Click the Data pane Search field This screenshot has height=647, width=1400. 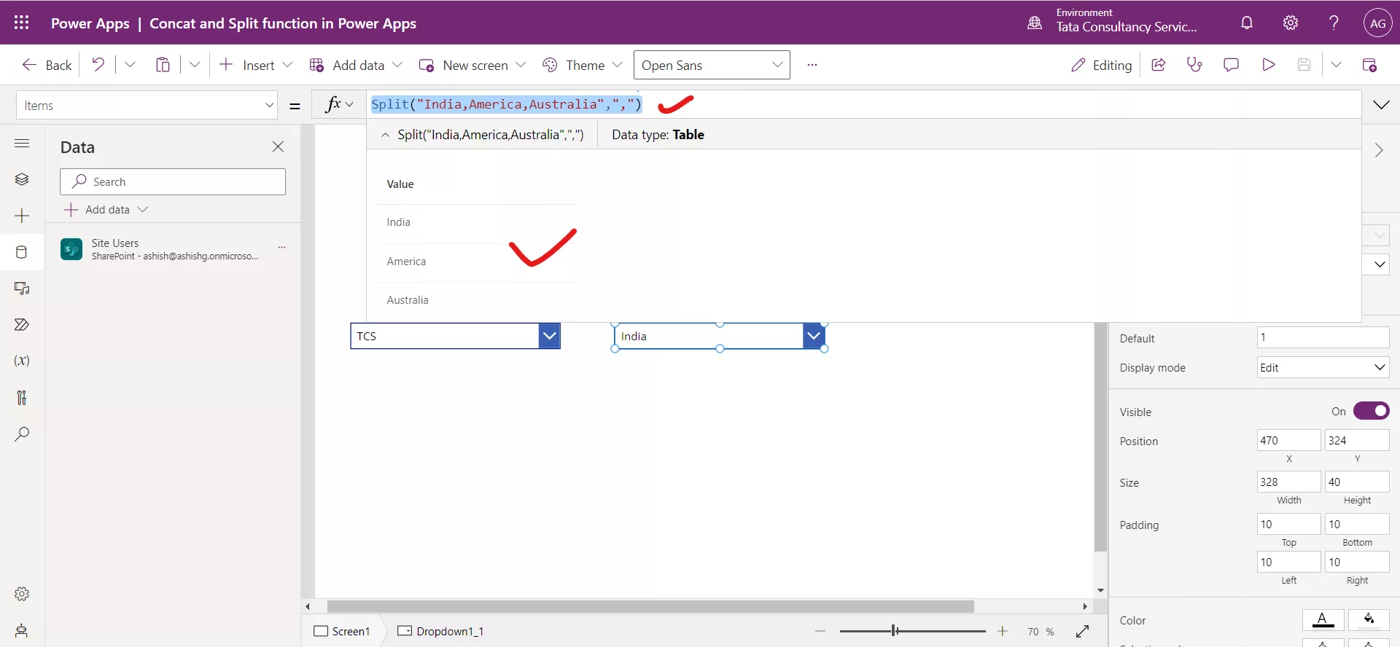(x=173, y=181)
